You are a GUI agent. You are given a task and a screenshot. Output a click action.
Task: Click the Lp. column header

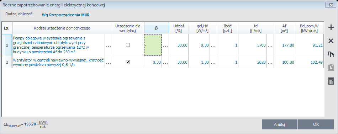[7, 28]
